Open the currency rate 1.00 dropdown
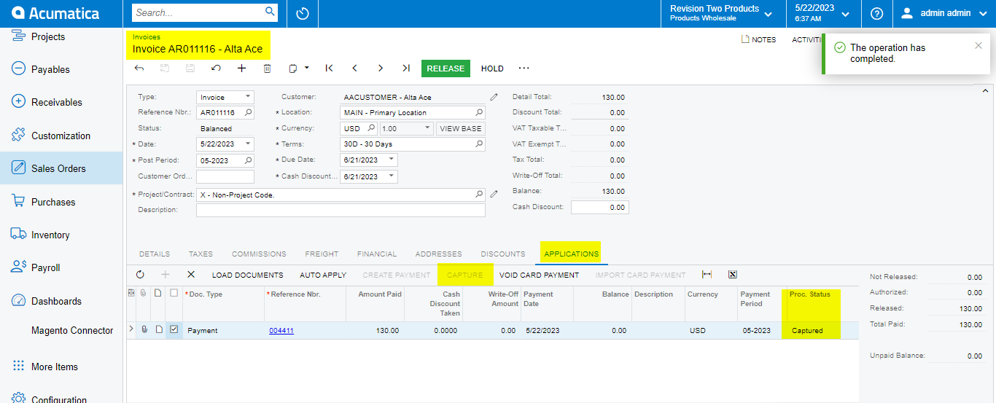 428,128
